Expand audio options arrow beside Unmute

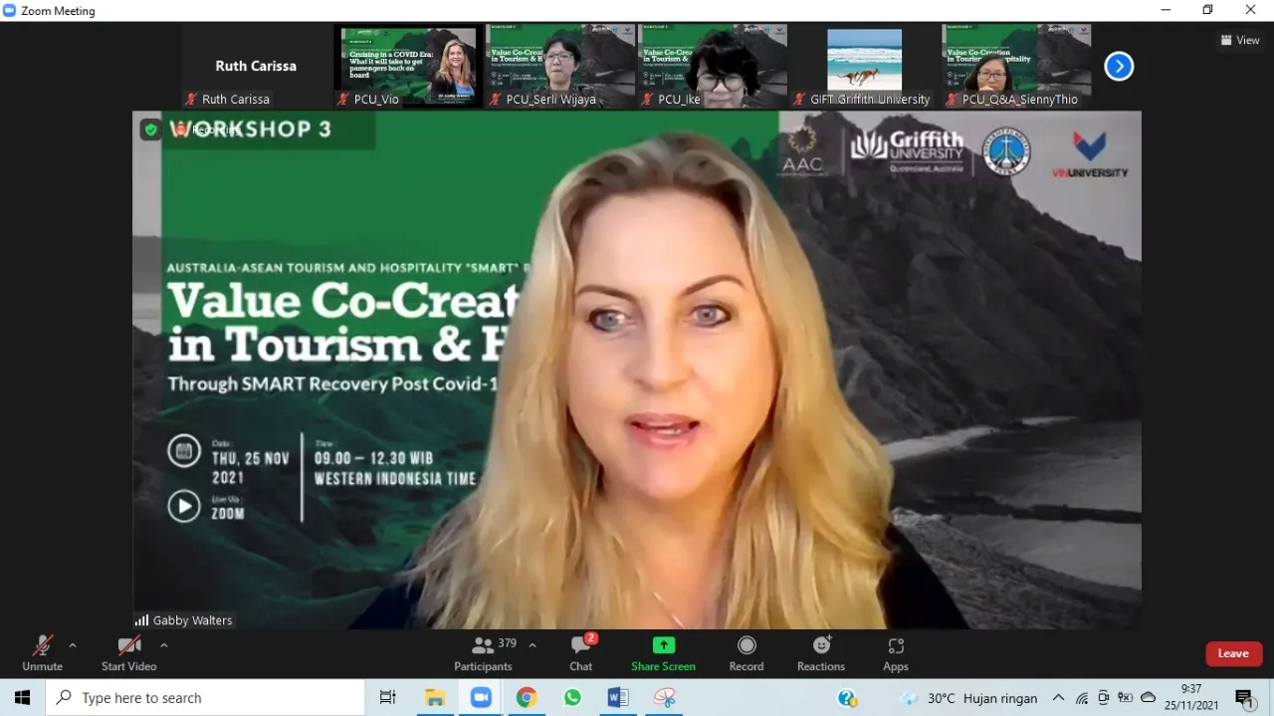pos(73,645)
